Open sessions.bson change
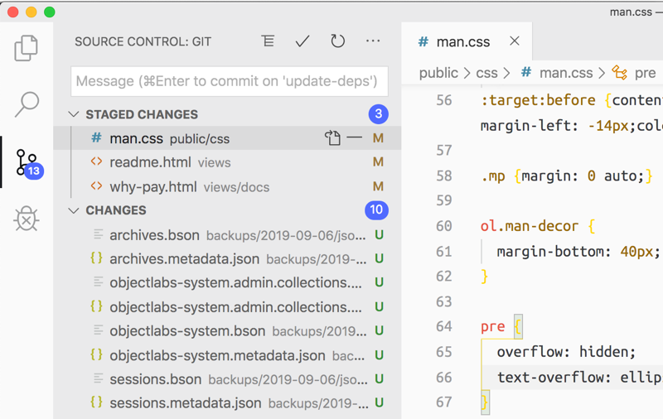 227,379
